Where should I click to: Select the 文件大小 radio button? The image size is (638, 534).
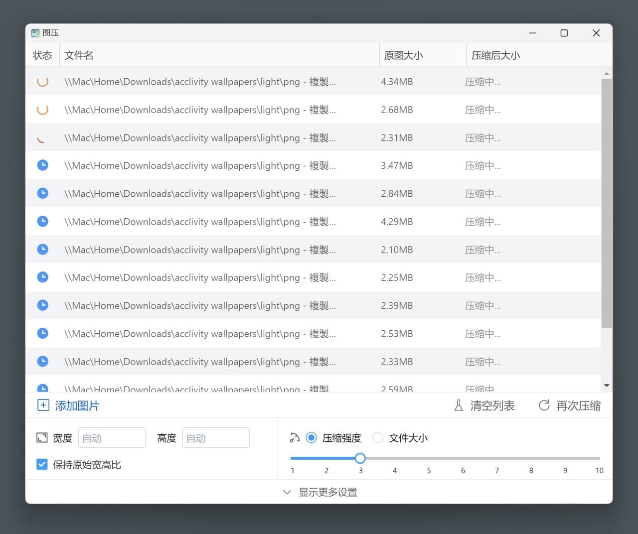coord(378,438)
